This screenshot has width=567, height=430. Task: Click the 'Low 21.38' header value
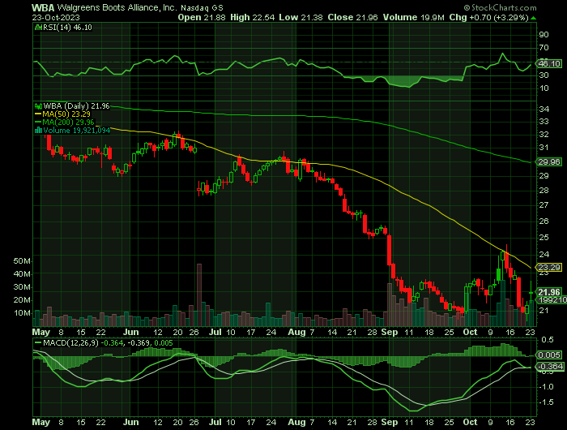(x=301, y=17)
